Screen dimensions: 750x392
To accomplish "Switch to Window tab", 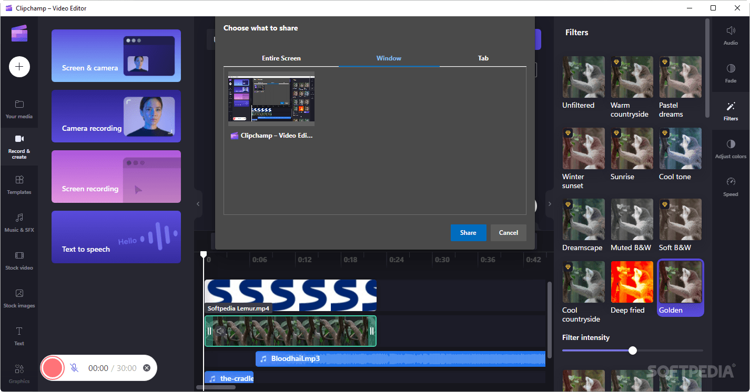I will [389, 58].
